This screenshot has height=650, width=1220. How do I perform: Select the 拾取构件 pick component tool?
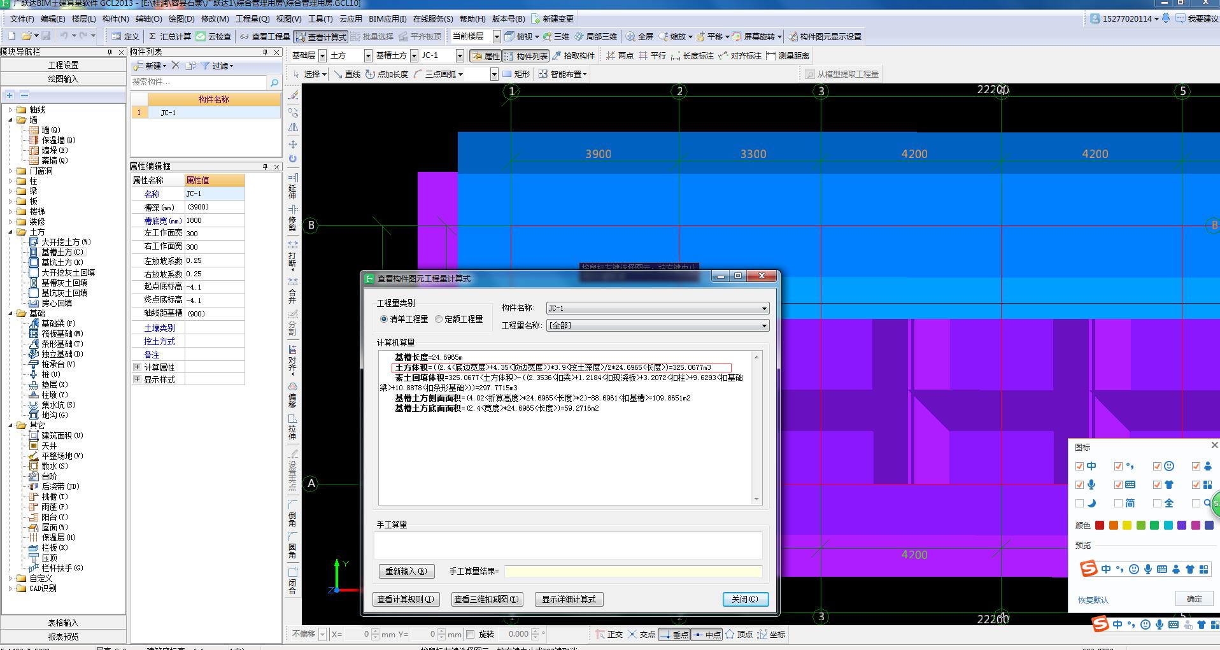pyautogui.click(x=574, y=55)
